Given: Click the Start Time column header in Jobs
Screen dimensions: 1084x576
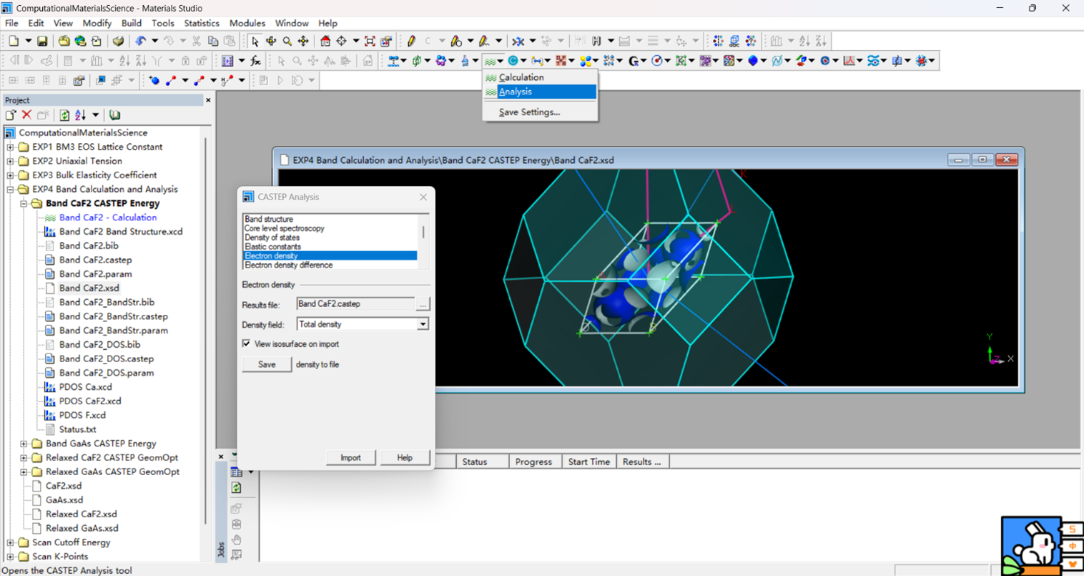Looking at the screenshot, I should coord(589,462).
